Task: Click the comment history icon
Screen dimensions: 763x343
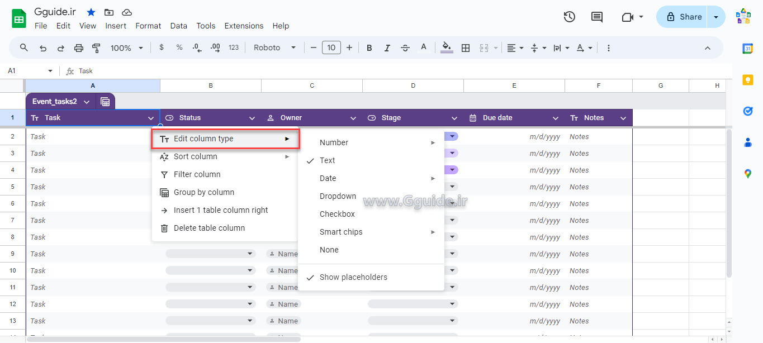Action: (596, 17)
